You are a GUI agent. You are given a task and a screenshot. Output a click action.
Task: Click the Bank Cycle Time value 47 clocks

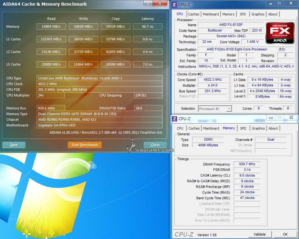247,198
